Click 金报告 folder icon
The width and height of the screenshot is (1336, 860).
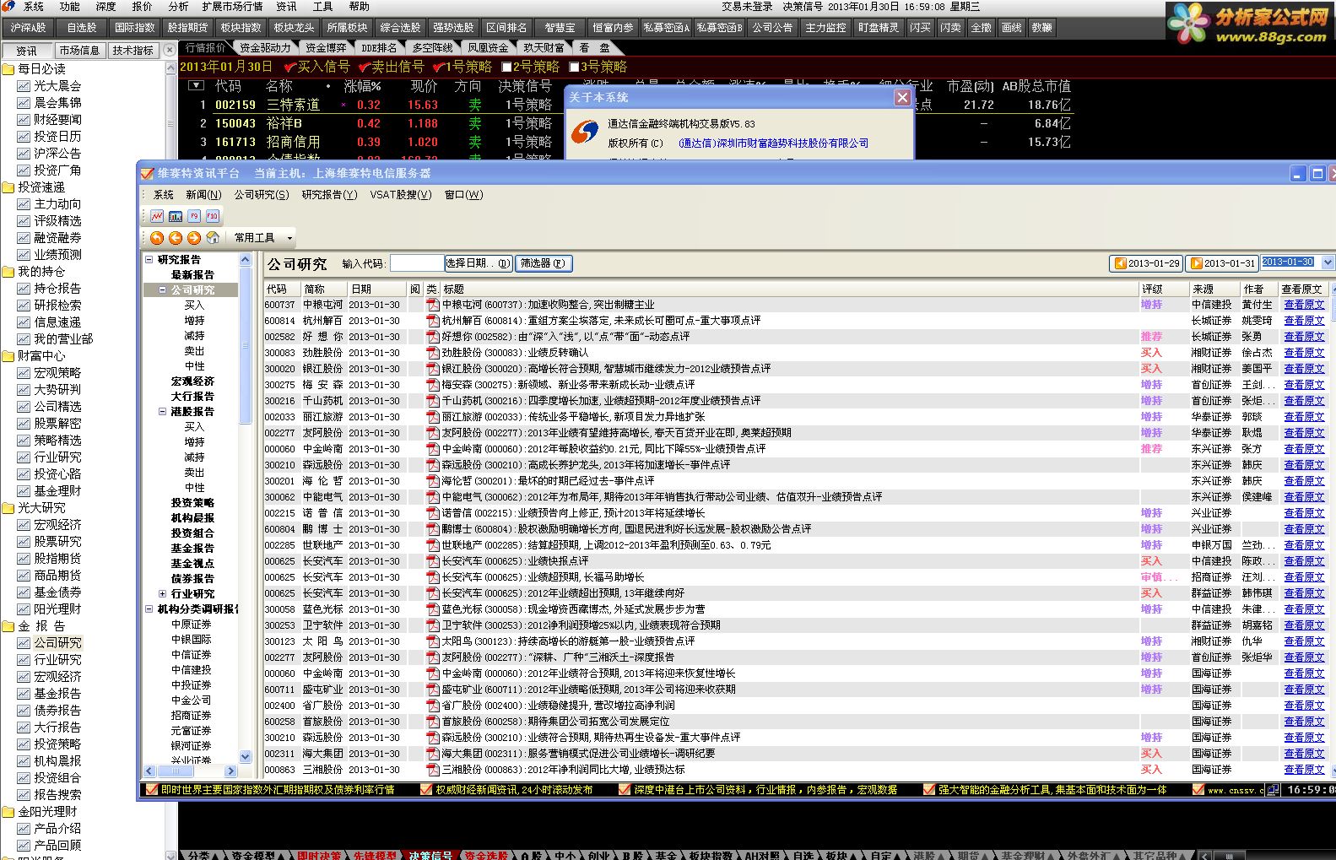(8, 626)
